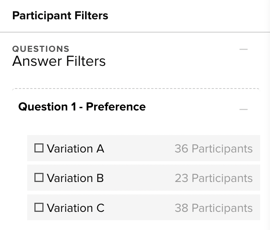Collapse the Question 1 - Preference group
This screenshot has width=270, height=230.
(x=244, y=110)
